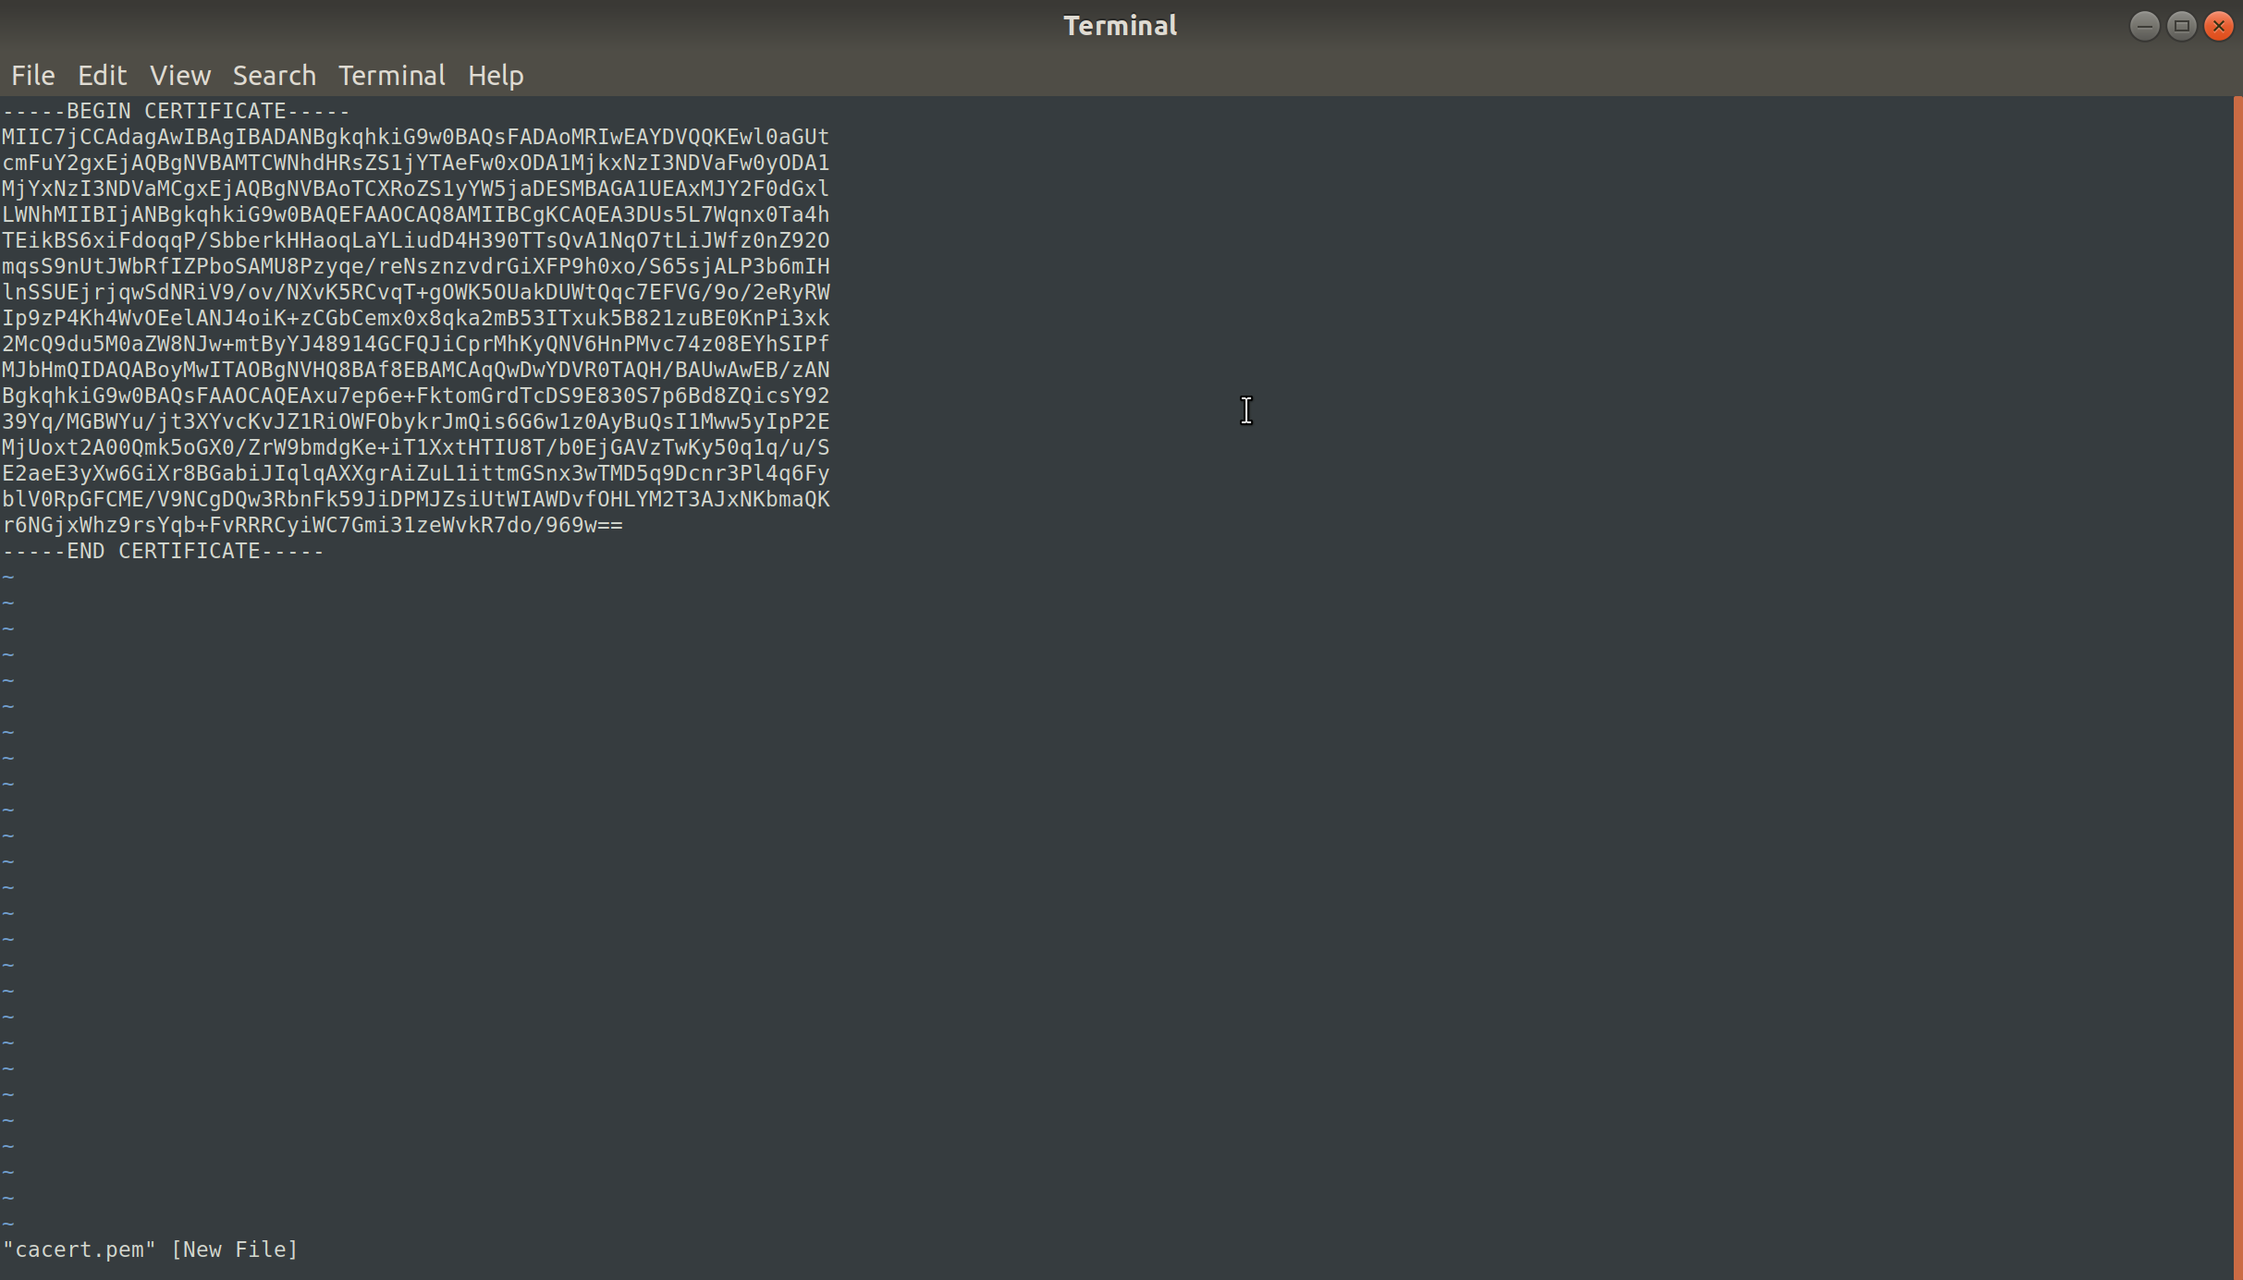Click the line starting with r6NGjxWhz9rs
Viewport: 2243px width, 1280px height.
point(313,525)
